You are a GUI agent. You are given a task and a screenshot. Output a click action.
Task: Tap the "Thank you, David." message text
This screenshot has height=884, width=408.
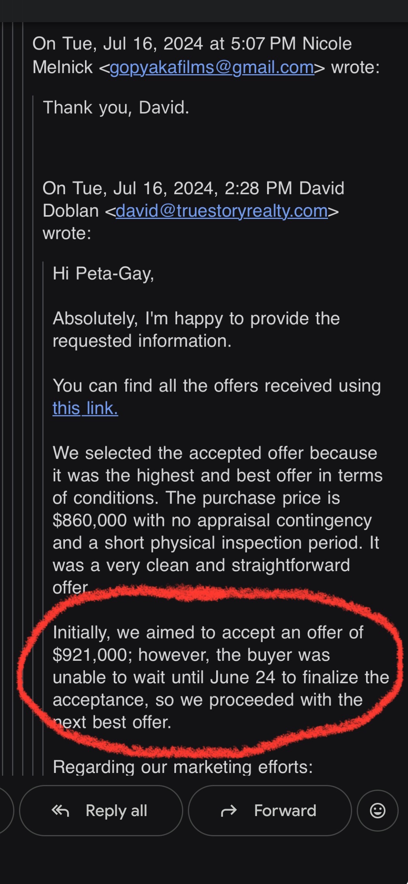pos(116,108)
